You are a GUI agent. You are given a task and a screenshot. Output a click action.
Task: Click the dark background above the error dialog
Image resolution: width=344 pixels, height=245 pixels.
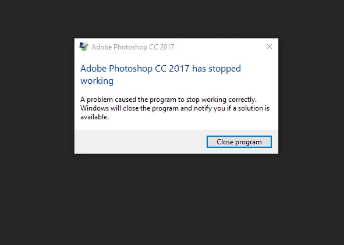[x=172, y=19]
